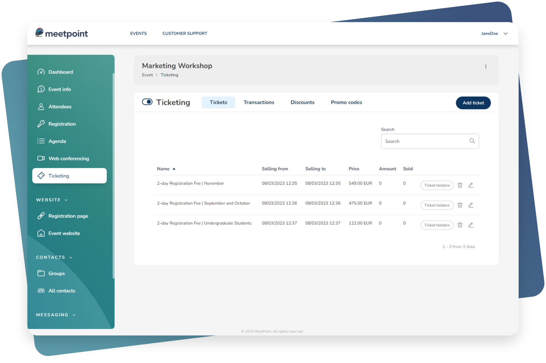Image resolution: width=546 pixels, height=363 pixels.
Task: Collapse the CONTACTS sidebar section
Action: pyautogui.click(x=71, y=258)
